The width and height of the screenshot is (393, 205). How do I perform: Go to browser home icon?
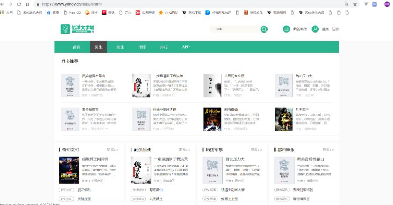[28, 4]
